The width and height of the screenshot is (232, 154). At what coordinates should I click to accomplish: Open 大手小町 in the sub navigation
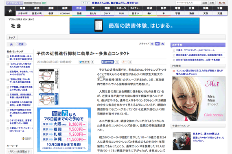(x=23, y=13)
